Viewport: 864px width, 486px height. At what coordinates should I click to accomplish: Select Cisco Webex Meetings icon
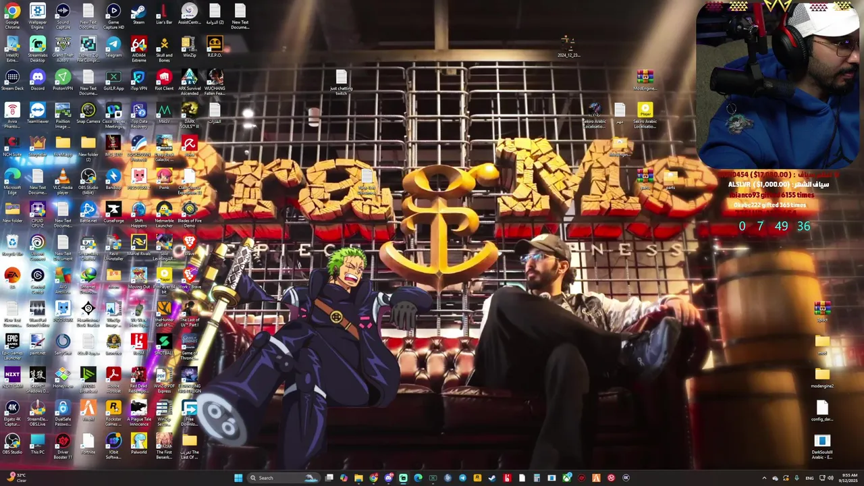(113, 115)
